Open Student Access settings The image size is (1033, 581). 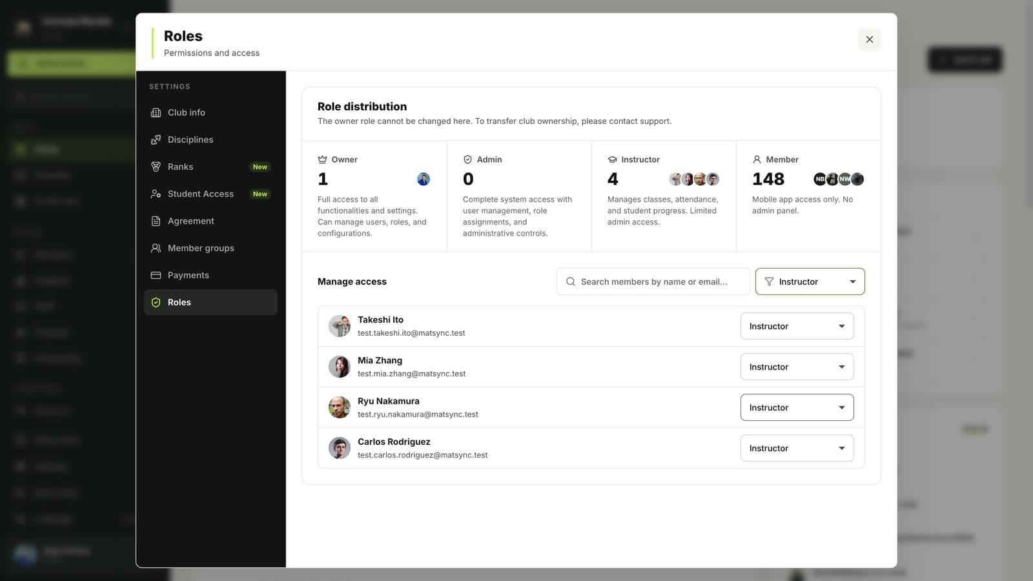coord(210,194)
